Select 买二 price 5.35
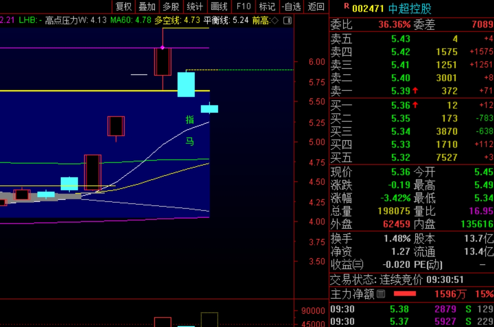The width and height of the screenshot is (494, 327). 401,118
